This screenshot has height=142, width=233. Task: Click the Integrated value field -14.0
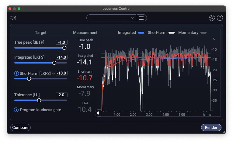click(62, 57)
